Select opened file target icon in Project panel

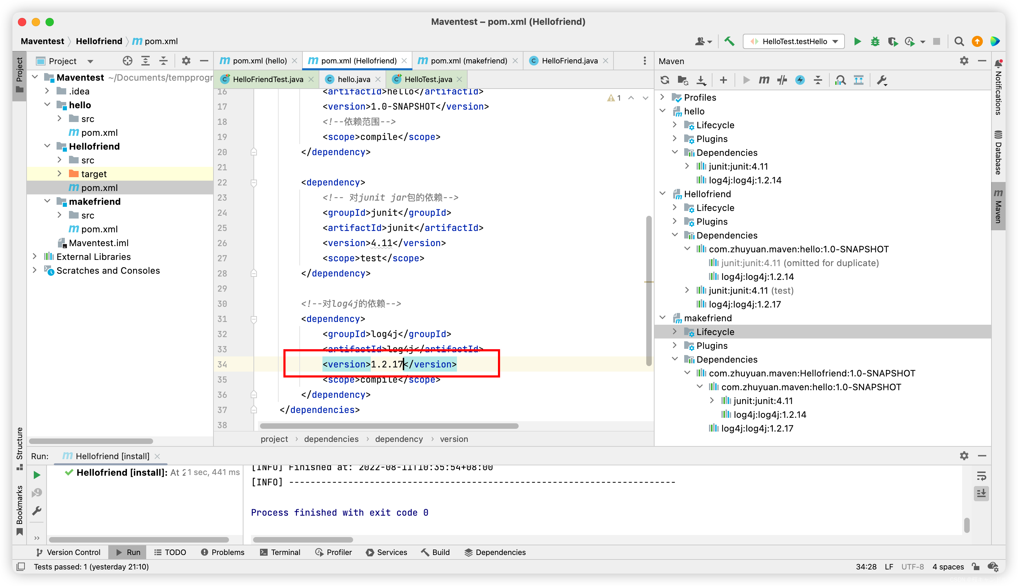(x=127, y=61)
